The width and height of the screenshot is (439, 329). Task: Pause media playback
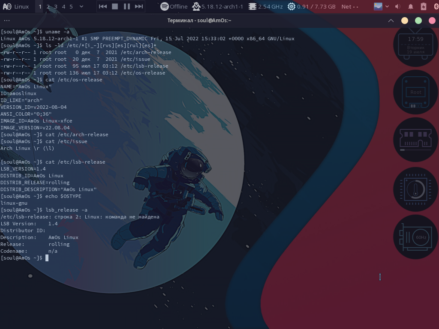pyautogui.click(x=127, y=6)
